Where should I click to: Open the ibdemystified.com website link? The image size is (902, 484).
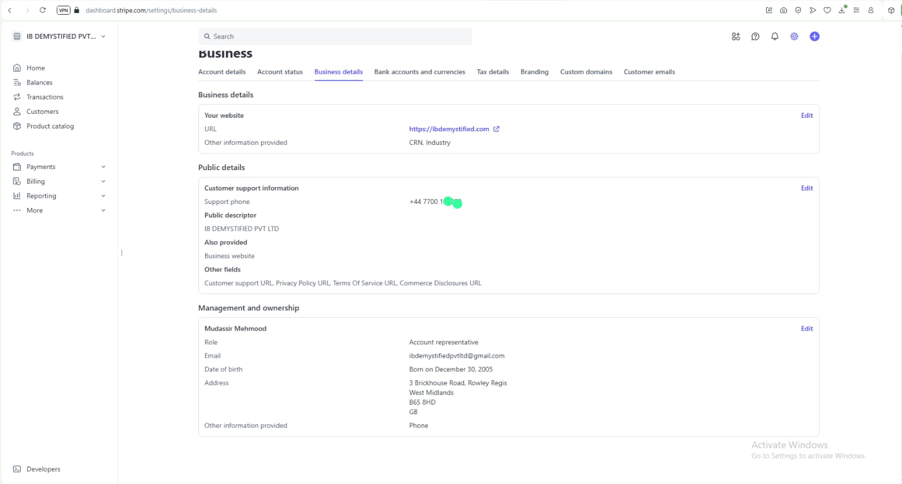[x=449, y=129]
